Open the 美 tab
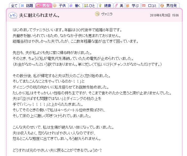Viewport: 187px width, 156px height. click(x=119, y=6)
